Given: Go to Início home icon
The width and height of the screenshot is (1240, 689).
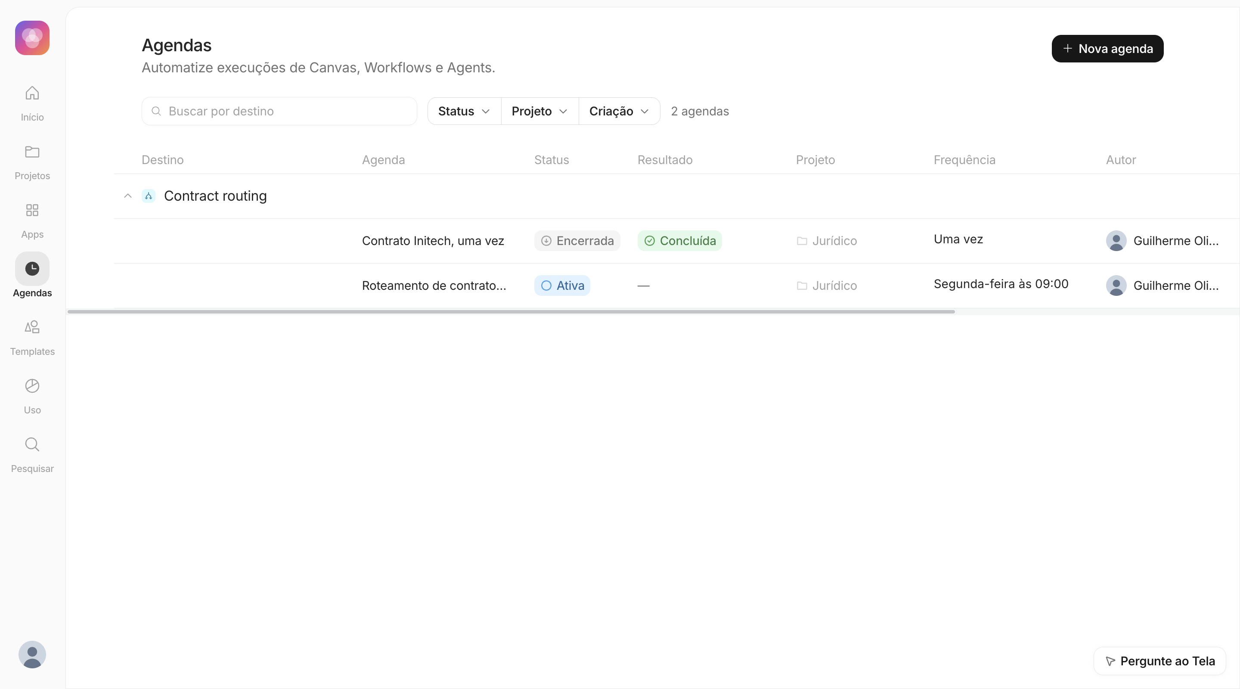Looking at the screenshot, I should point(32,93).
